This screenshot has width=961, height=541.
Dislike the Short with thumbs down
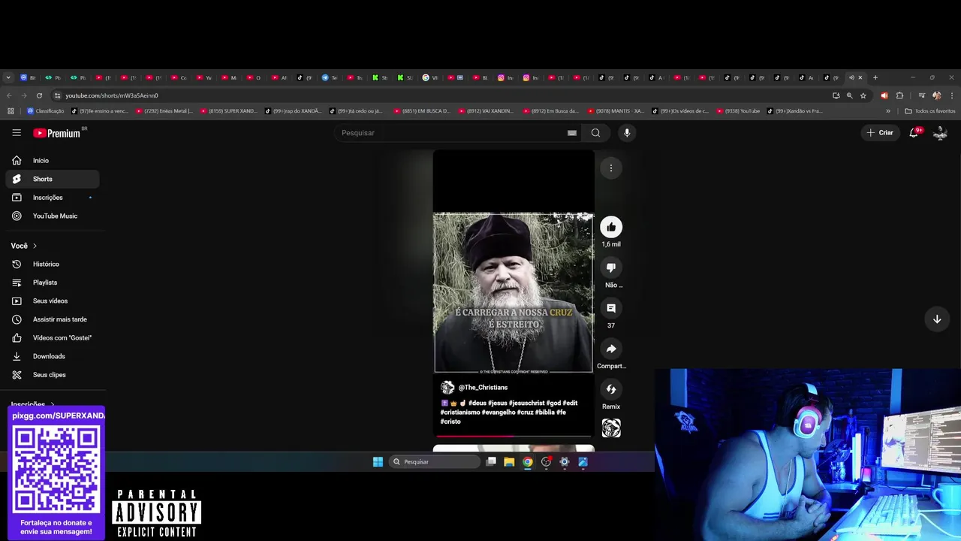pyautogui.click(x=611, y=267)
